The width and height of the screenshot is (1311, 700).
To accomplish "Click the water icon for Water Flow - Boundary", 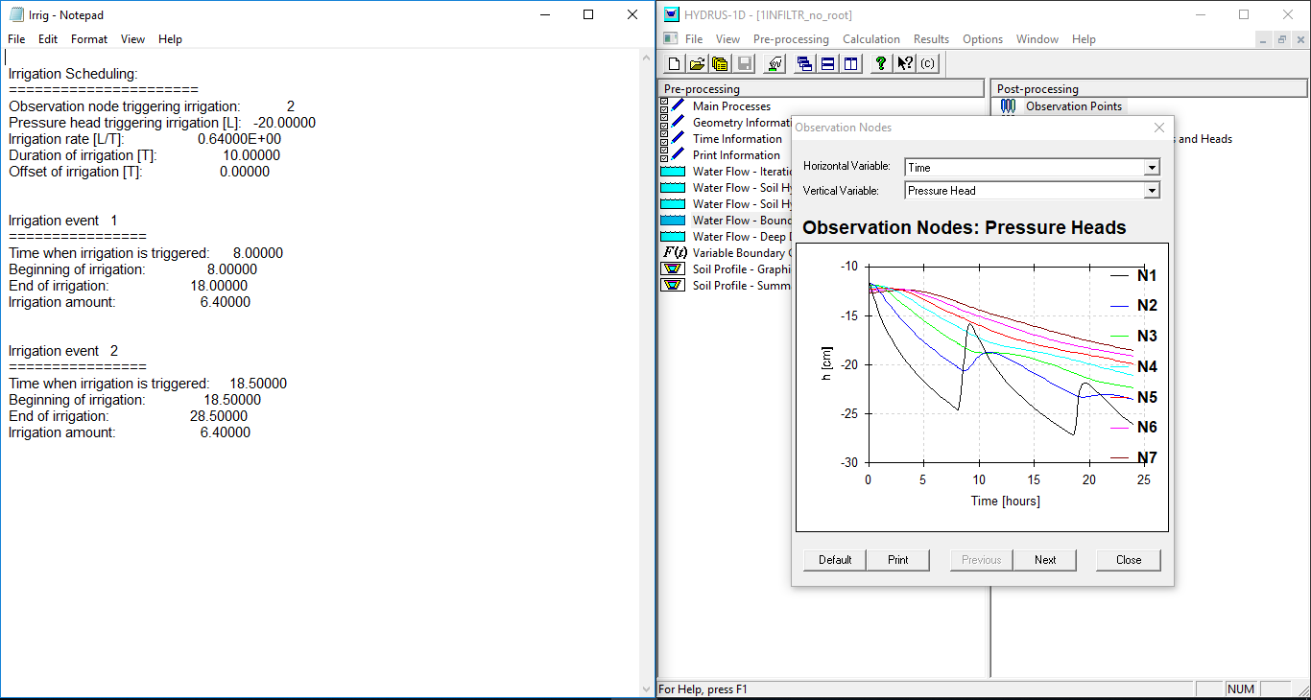I will click(674, 220).
